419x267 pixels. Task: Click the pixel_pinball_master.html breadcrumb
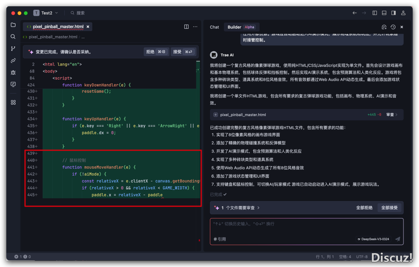point(53,37)
